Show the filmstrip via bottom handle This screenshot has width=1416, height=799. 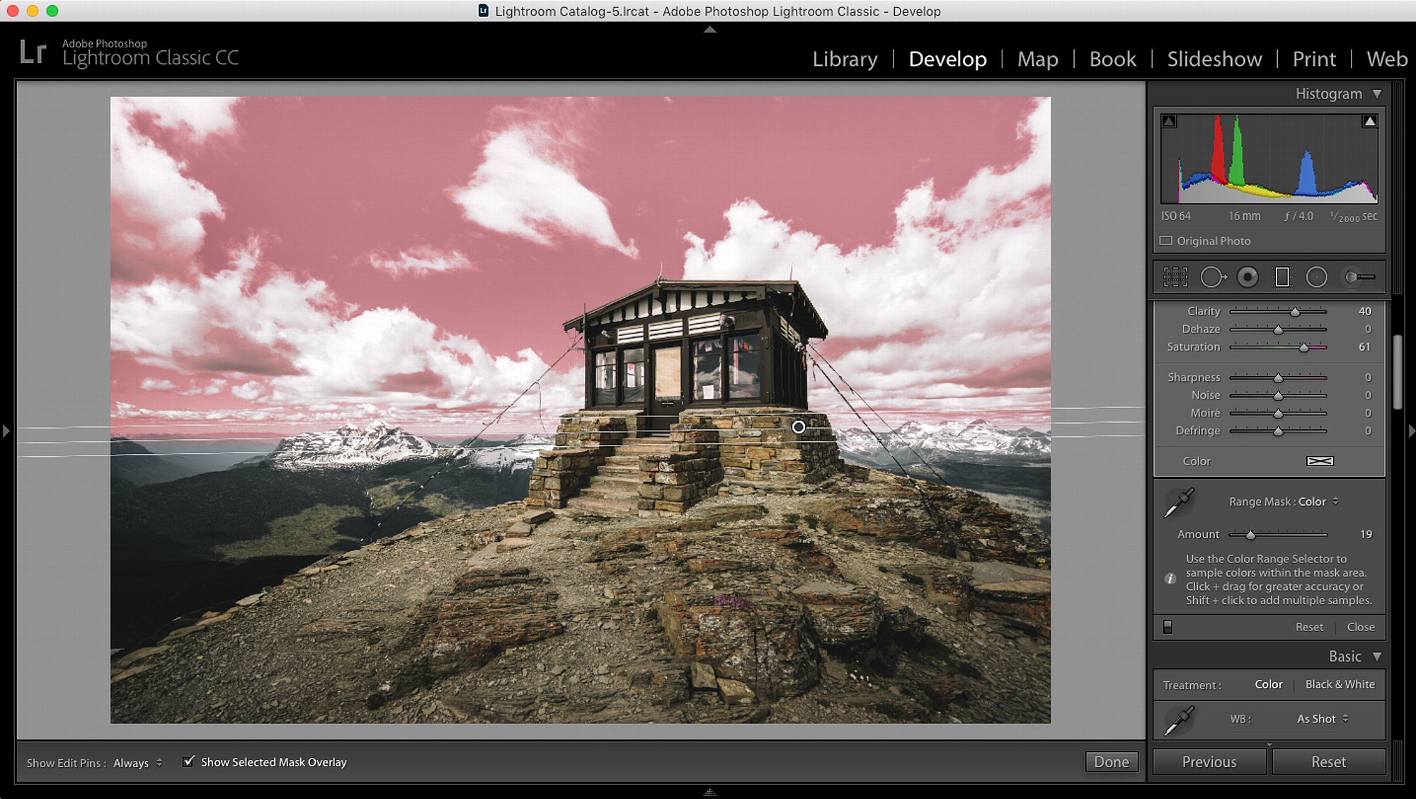coord(709,793)
